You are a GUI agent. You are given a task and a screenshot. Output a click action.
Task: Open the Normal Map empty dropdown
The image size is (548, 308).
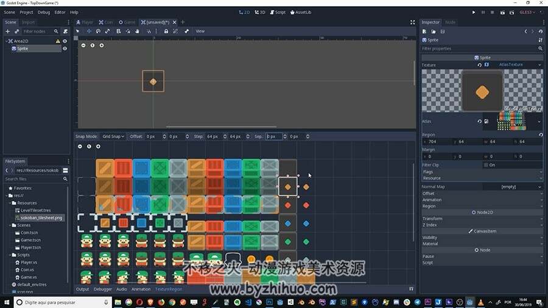[x=513, y=187]
